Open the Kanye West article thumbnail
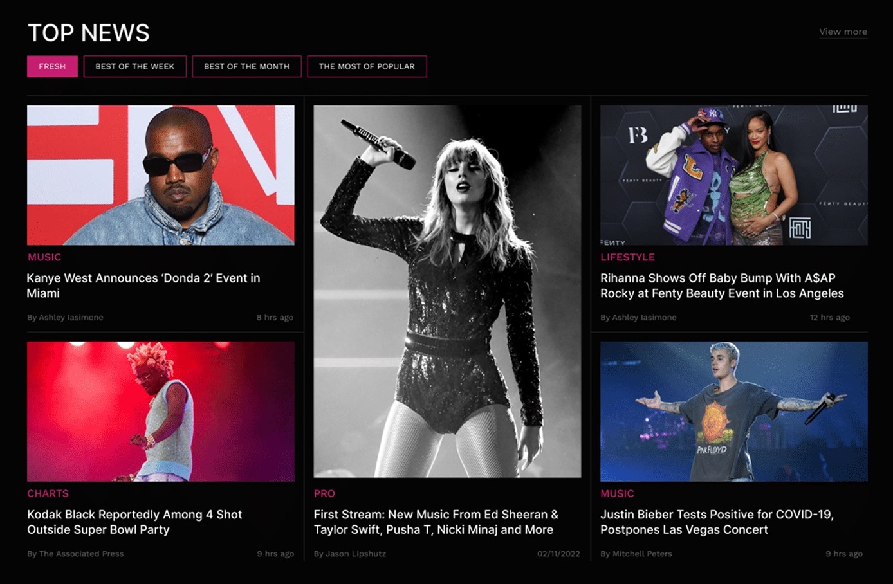Image resolution: width=893 pixels, height=584 pixels. tap(161, 175)
